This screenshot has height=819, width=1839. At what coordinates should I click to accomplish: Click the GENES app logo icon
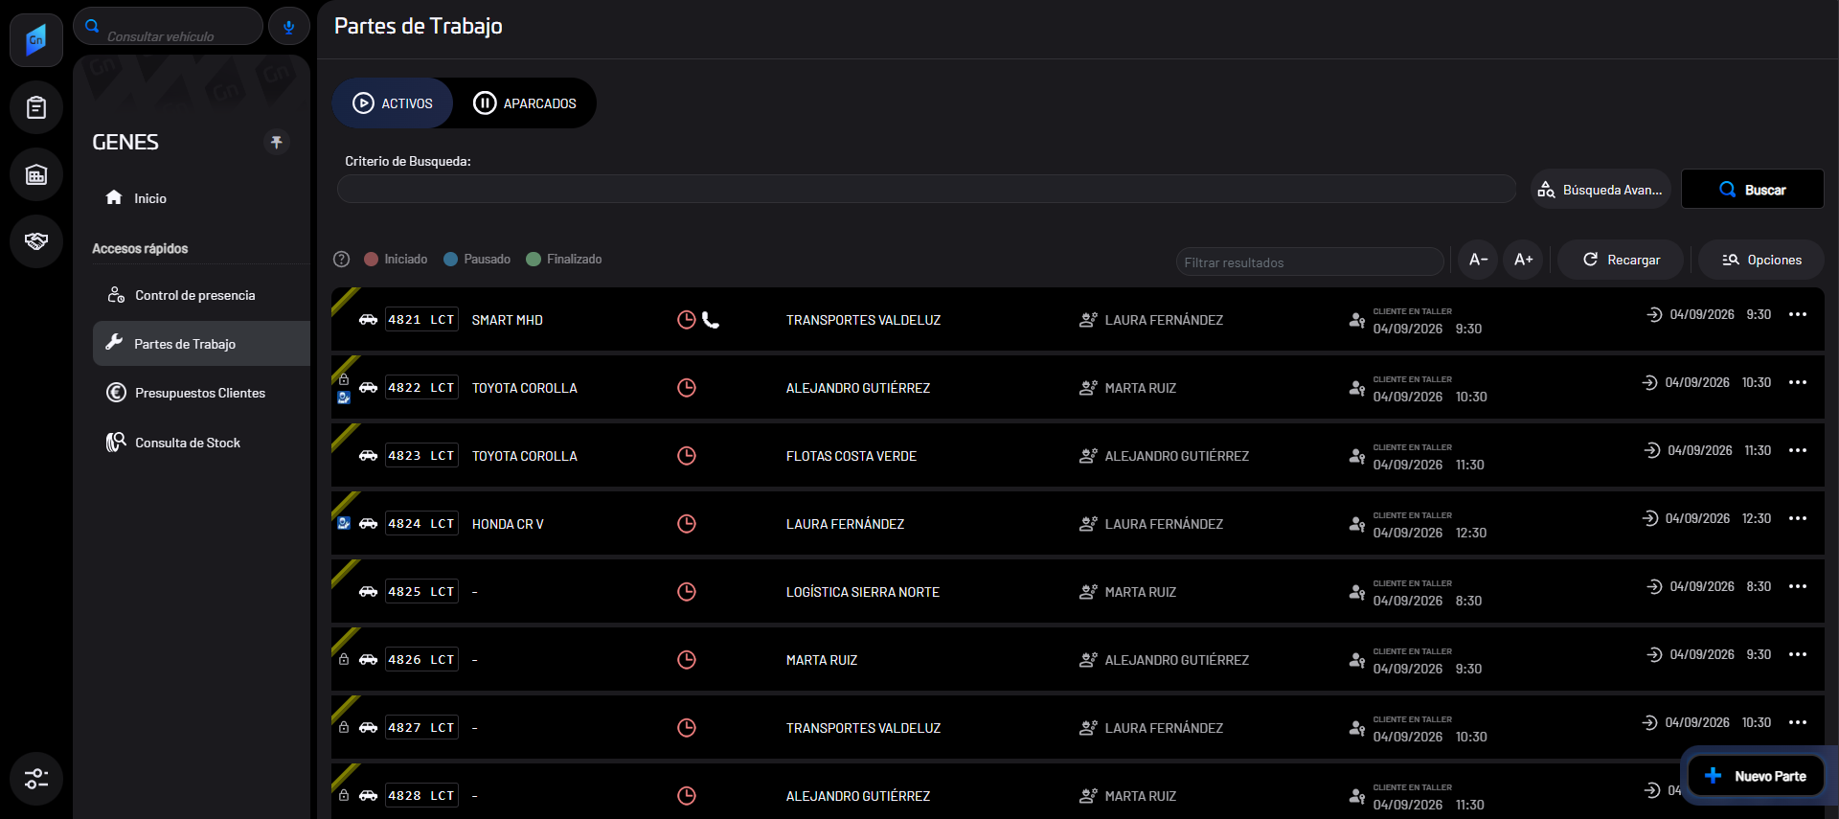pos(36,40)
